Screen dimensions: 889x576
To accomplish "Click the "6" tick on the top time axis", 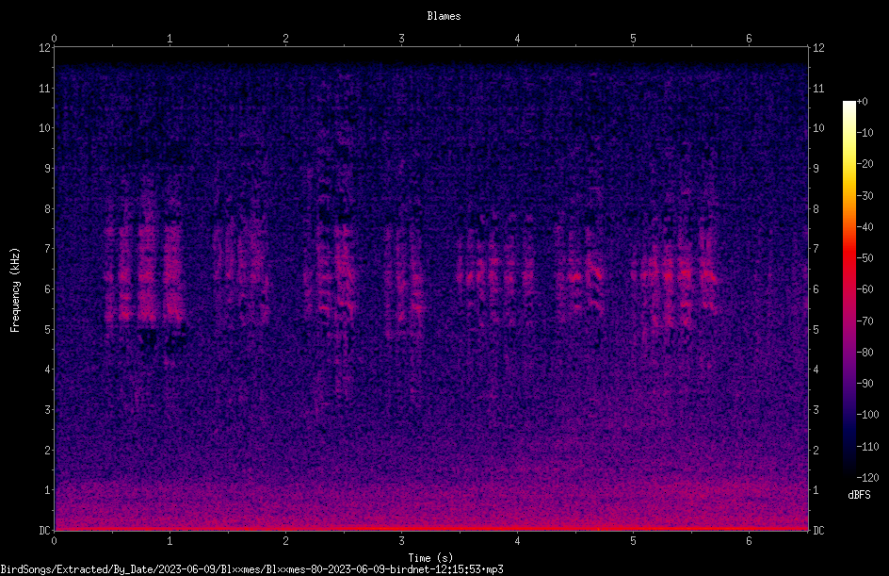I will (749, 39).
